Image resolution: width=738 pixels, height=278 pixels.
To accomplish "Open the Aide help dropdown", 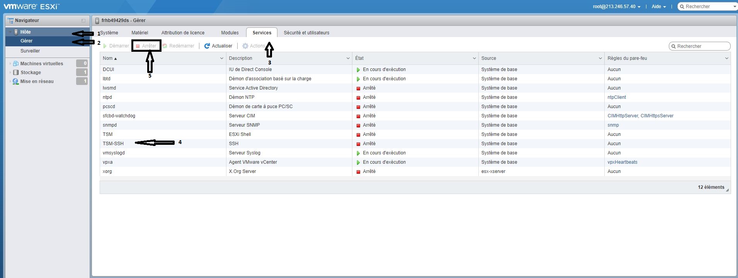I will click(x=659, y=7).
